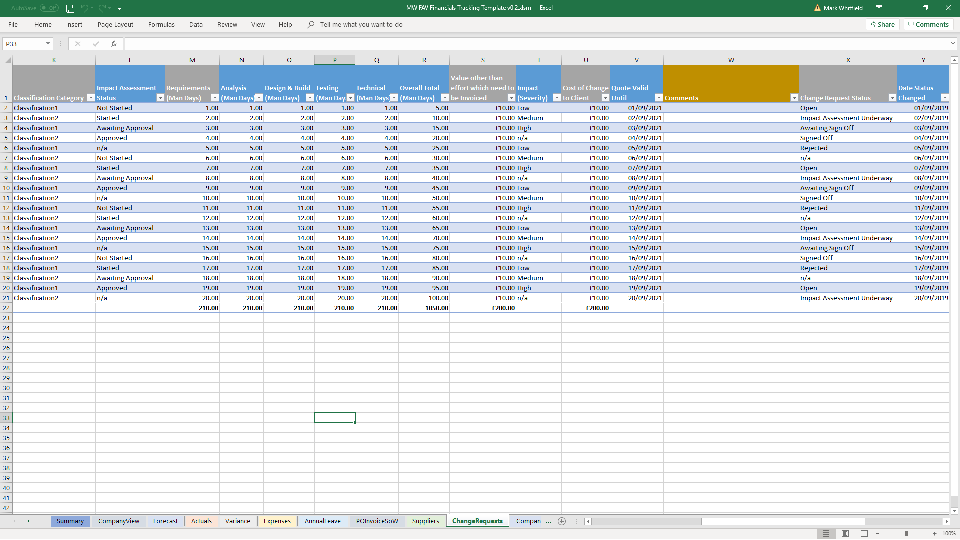Click zoom in plus icon
Viewport: 960px width, 540px height.
(x=935, y=534)
